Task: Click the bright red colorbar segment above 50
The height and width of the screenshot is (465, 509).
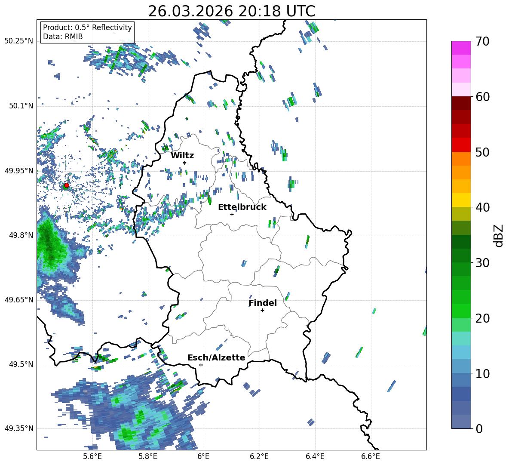Action: [461, 145]
